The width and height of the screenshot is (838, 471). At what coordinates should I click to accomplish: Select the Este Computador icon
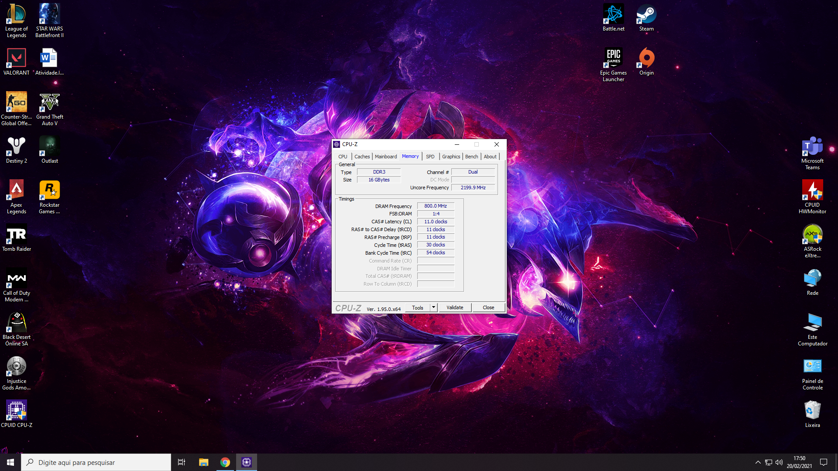[813, 329]
